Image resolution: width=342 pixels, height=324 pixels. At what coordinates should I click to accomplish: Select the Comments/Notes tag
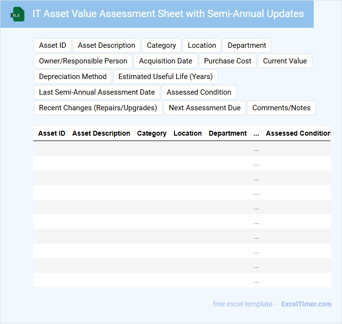pyautogui.click(x=281, y=108)
